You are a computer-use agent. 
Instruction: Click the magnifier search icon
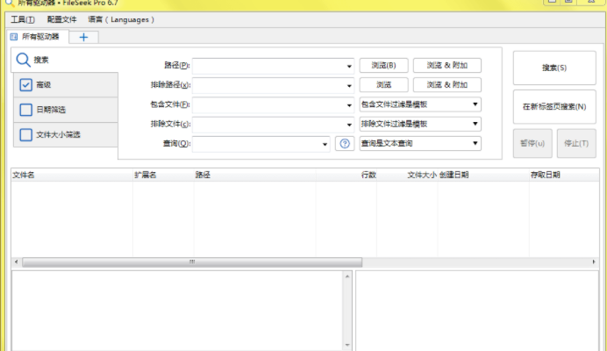(x=24, y=60)
